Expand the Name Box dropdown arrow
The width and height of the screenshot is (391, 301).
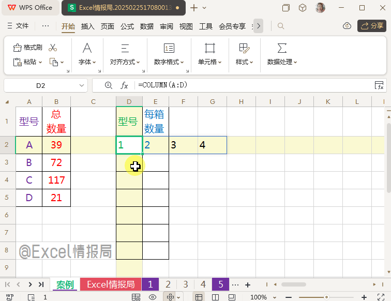82,85
